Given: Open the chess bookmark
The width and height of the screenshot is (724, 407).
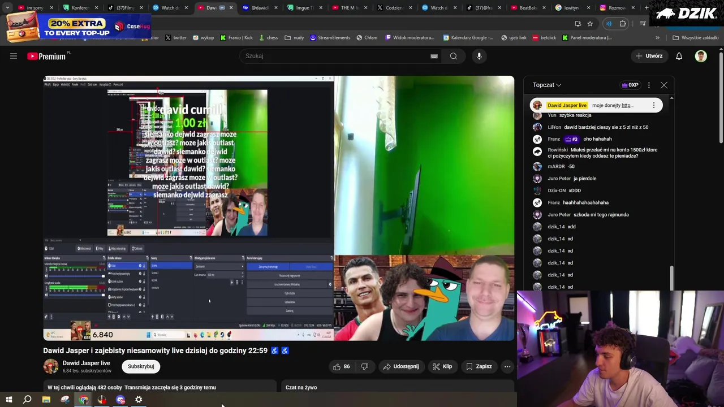Looking at the screenshot, I should (x=269, y=38).
